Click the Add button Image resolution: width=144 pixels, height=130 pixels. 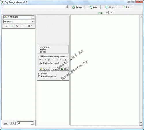[x=5, y=123]
